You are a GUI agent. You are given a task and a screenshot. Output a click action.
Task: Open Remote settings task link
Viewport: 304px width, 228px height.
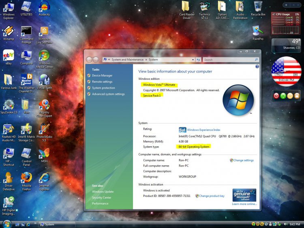(102, 82)
